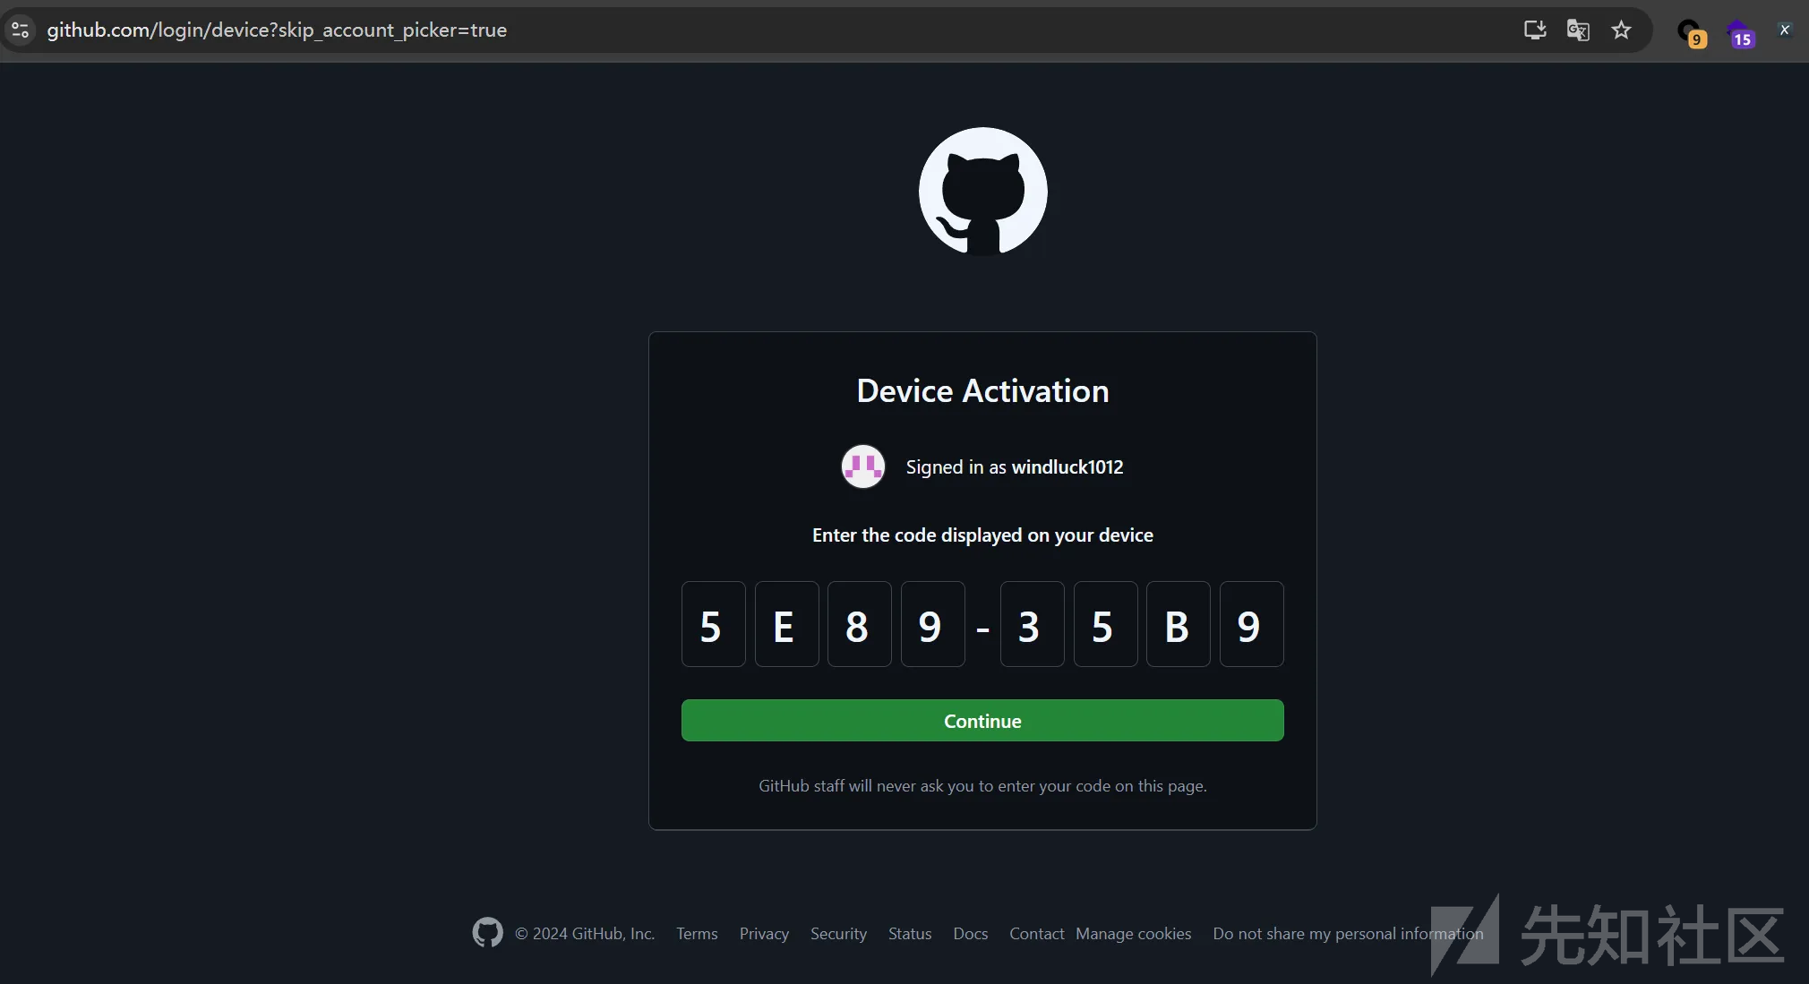The height and width of the screenshot is (984, 1809).
Task: Open the extension with badge 9
Action: click(1691, 32)
